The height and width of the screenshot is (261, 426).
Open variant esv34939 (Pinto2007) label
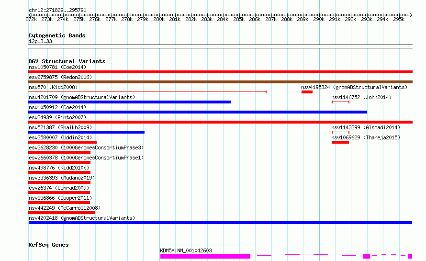pyautogui.click(x=57, y=117)
